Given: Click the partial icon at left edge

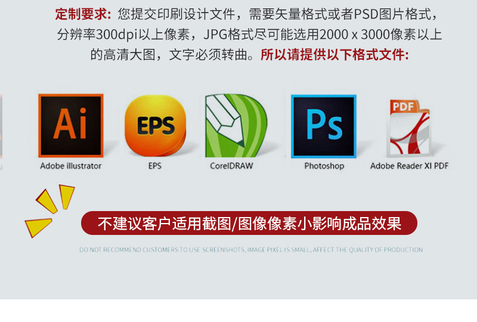Looking at the screenshot, I should click(x=1, y=126).
